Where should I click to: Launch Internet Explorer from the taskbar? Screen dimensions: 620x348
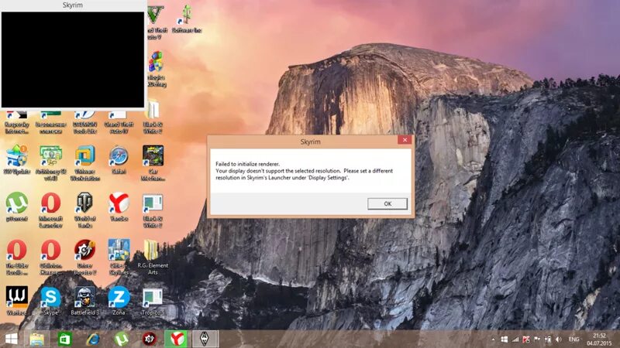93,339
